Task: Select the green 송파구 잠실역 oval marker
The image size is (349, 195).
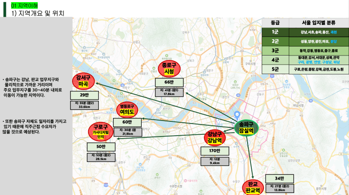Action: click(245, 127)
